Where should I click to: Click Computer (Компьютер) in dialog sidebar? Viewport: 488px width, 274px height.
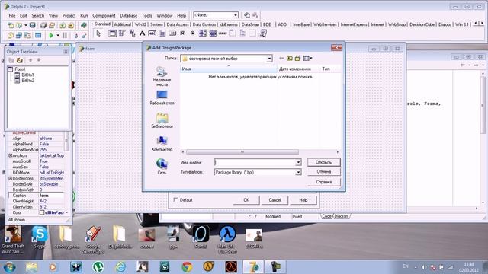click(162, 144)
